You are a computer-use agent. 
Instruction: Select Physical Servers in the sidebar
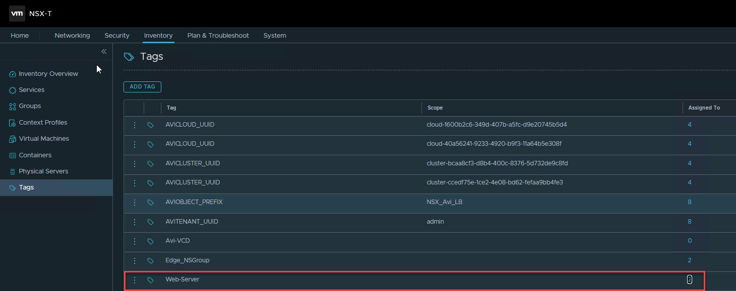(x=43, y=171)
